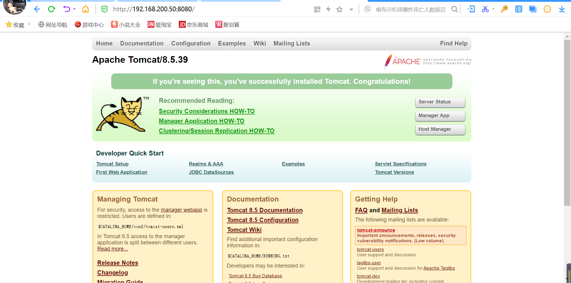
Task: Open Configuration nav item
Action: tap(191, 43)
